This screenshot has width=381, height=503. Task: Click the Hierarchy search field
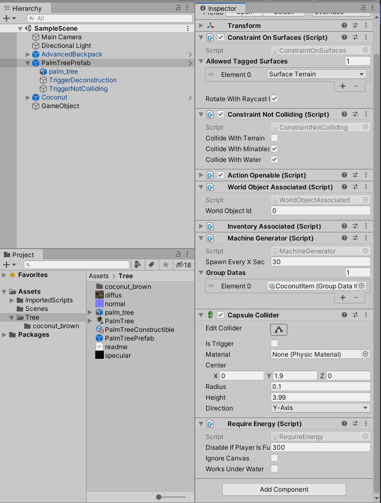click(x=109, y=18)
